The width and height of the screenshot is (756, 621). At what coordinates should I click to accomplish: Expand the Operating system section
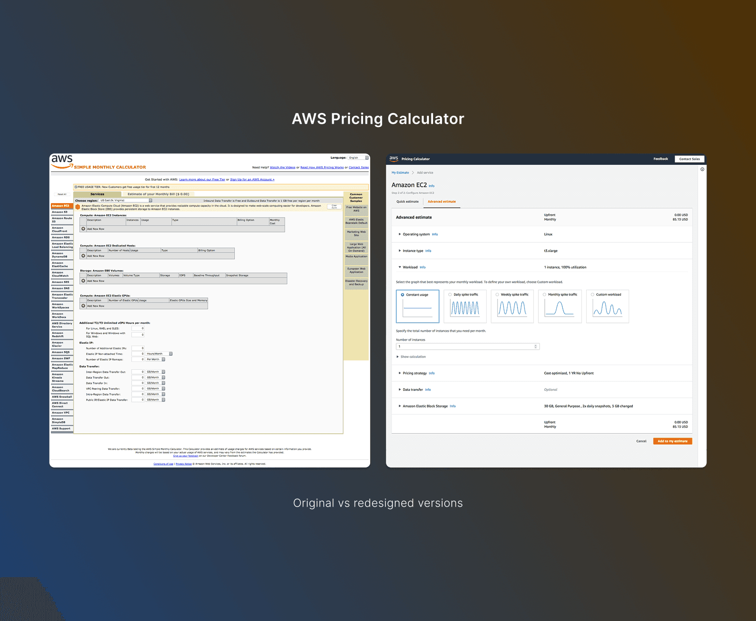pyautogui.click(x=399, y=234)
